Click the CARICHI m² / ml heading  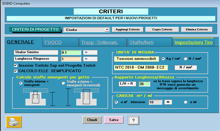pyautogui.click(x=134, y=96)
